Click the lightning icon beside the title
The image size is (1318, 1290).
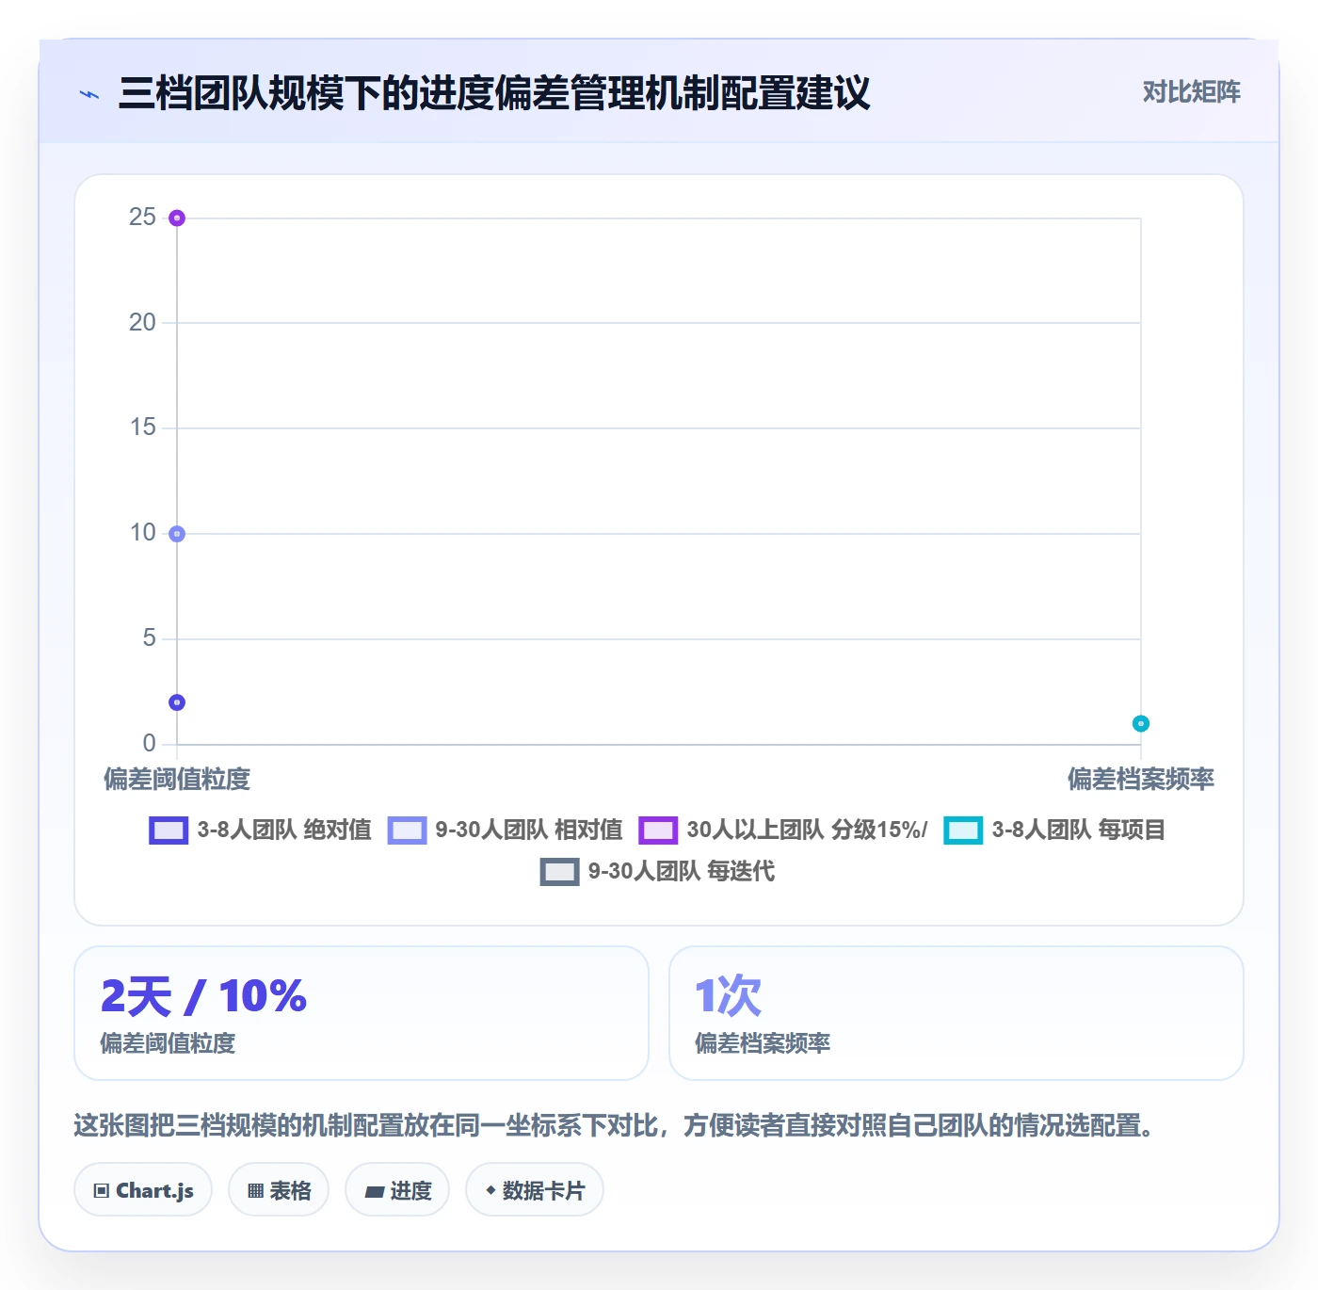[x=89, y=94]
